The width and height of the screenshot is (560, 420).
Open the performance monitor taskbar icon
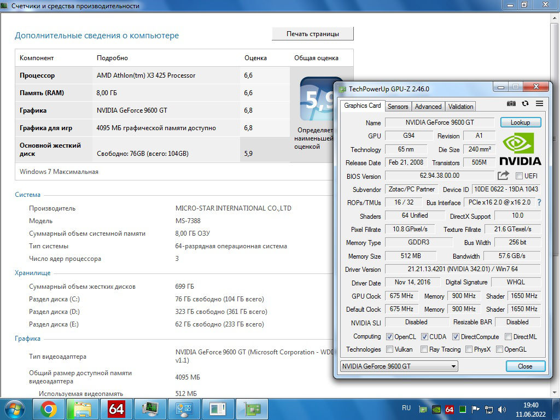pyautogui.click(x=150, y=409)
